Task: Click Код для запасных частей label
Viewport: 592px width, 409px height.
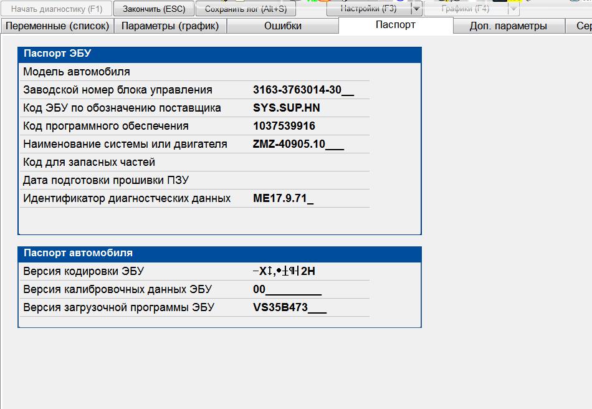Action: point(89,162)
